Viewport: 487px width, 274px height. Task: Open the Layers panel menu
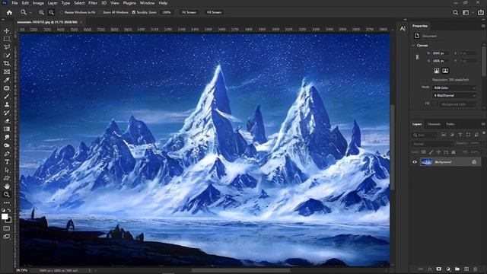[x=483, y=124]
